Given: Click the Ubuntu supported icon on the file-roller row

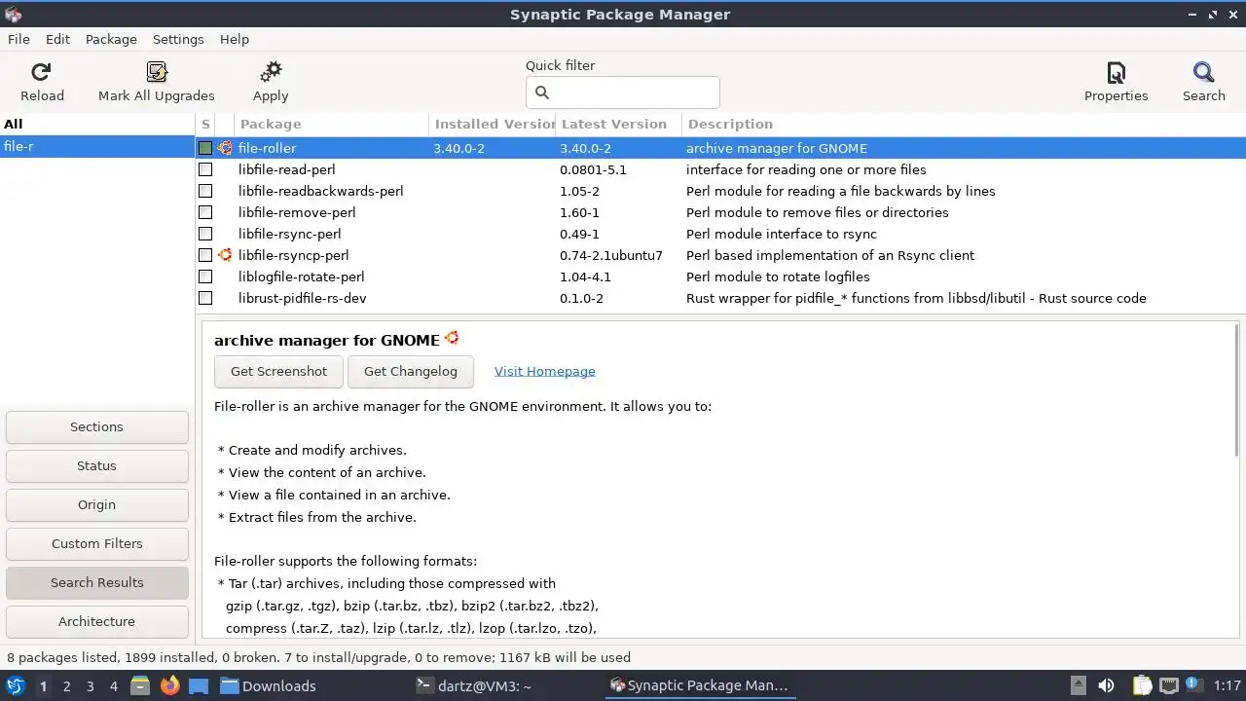Looking at the screenshot, I should 225,148.
